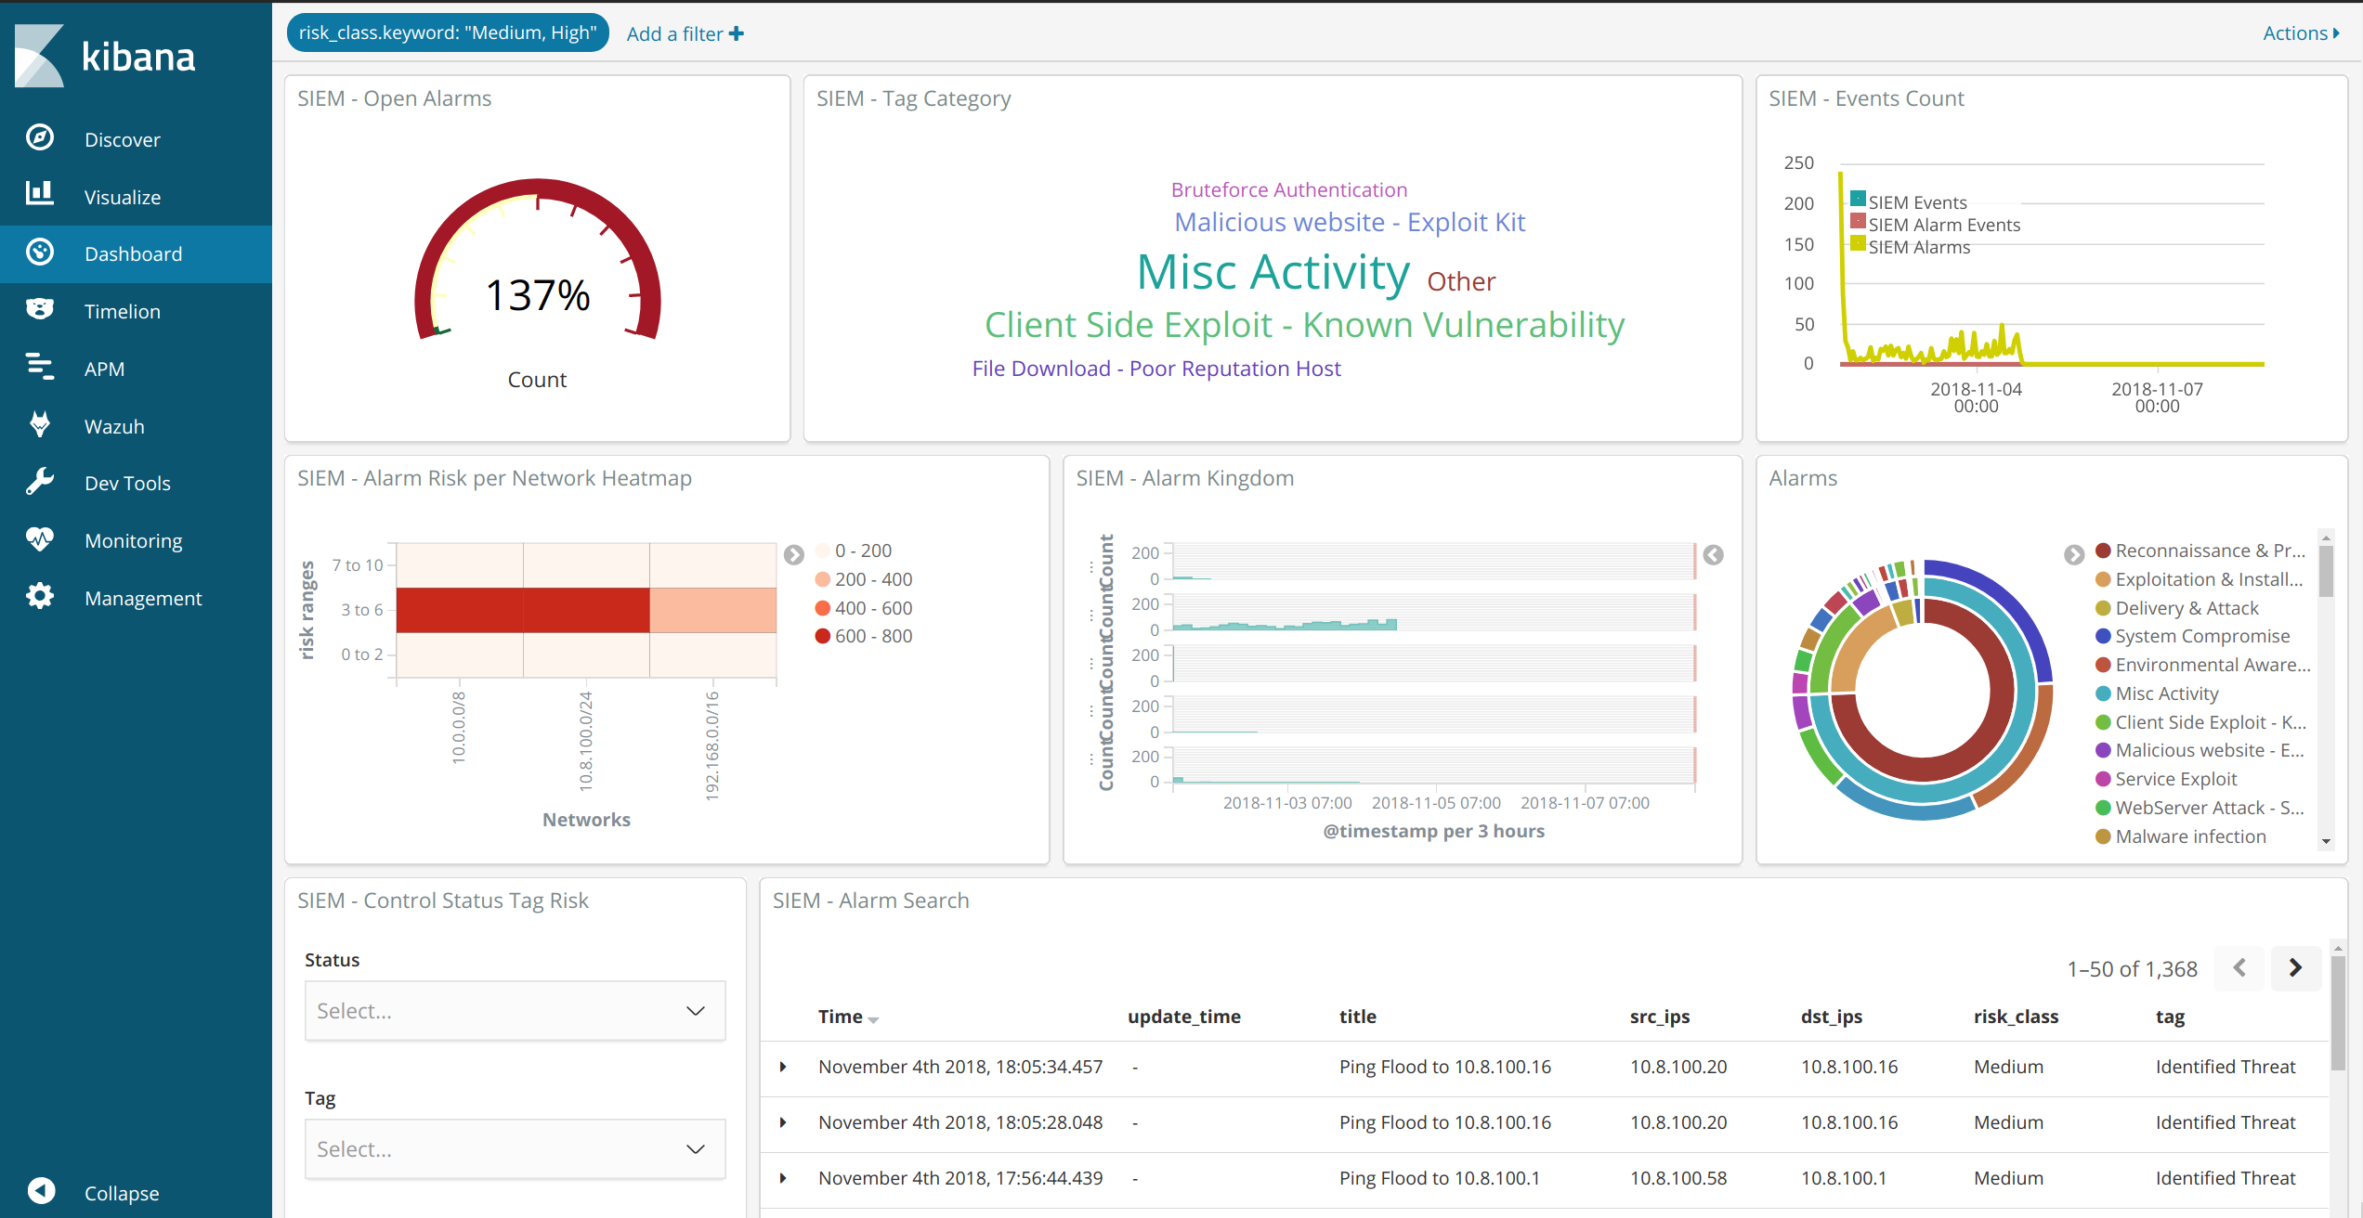The width and height of the screenshot is (2363, 1218).
Task: Open the Management gear icon
Action: click(x=39, y=597)
